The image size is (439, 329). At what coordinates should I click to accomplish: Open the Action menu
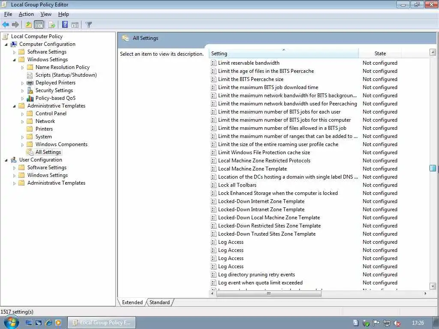pyautogui.click(x=26, y=14)
